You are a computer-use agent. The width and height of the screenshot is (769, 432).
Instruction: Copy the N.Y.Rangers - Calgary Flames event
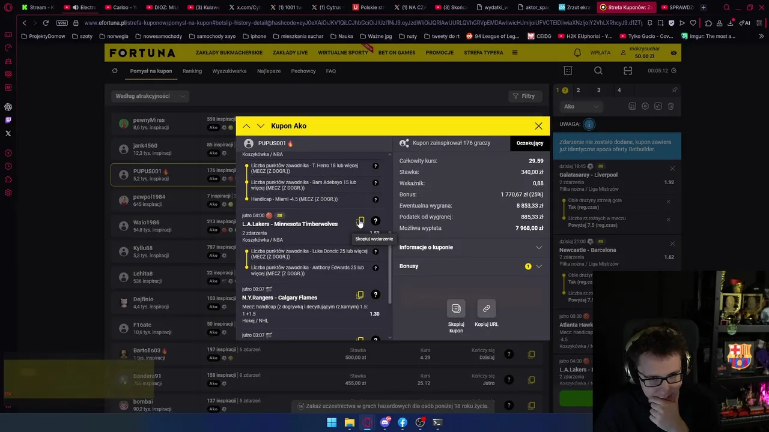pos(360,295)
